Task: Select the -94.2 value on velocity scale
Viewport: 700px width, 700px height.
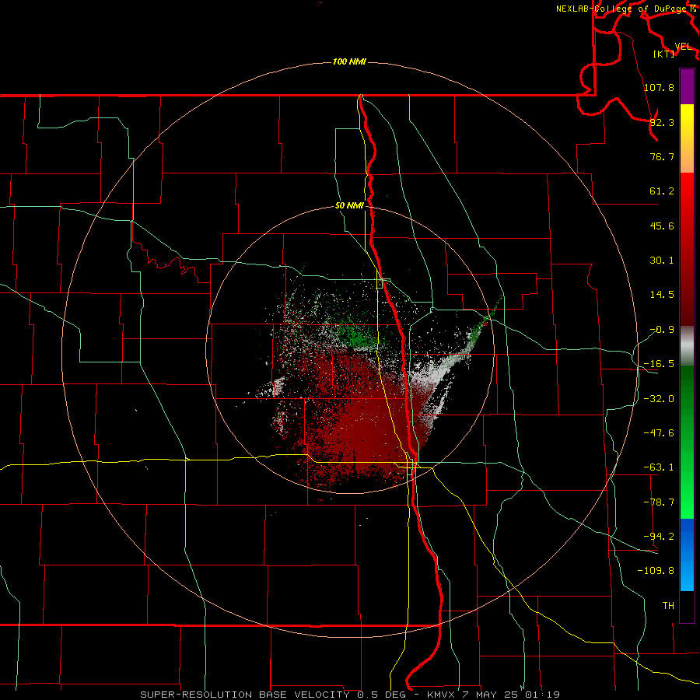Action: coord(659,537)
